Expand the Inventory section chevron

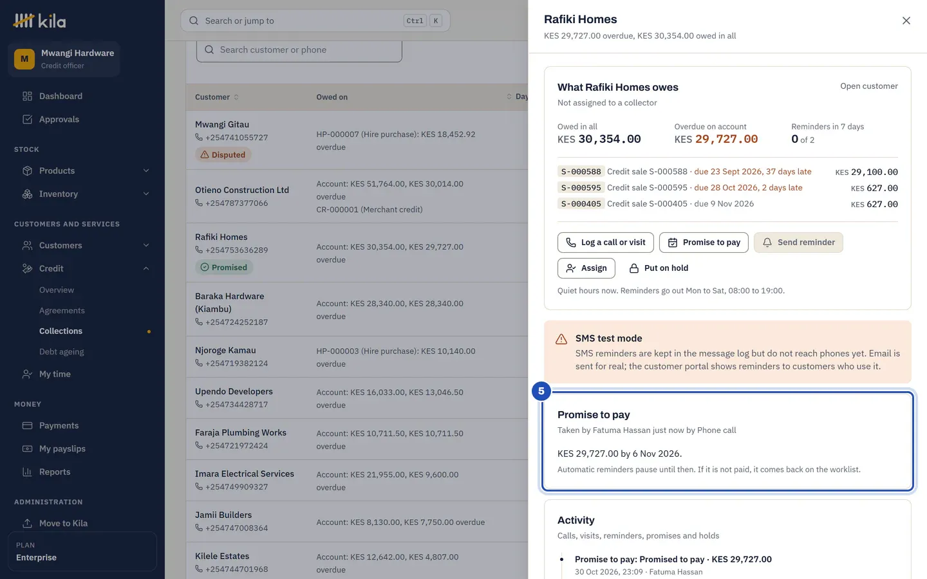tap(146, 194)
